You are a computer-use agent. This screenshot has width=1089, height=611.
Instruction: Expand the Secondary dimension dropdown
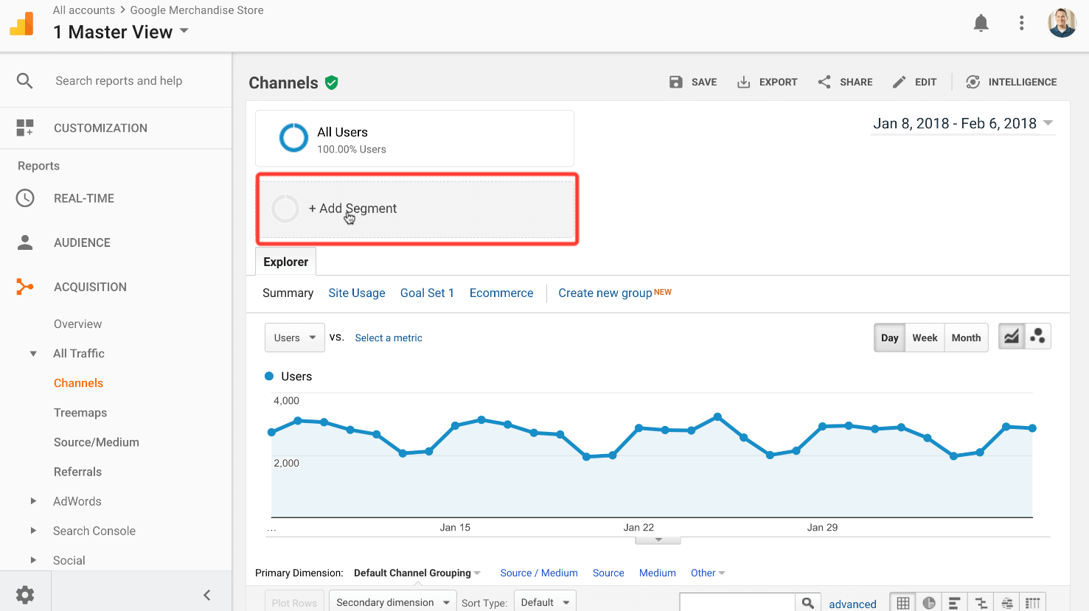392,602
